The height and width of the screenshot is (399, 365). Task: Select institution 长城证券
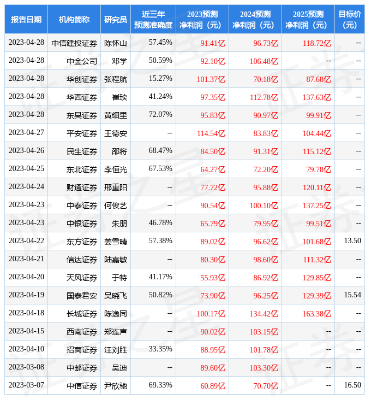point(82,314)
